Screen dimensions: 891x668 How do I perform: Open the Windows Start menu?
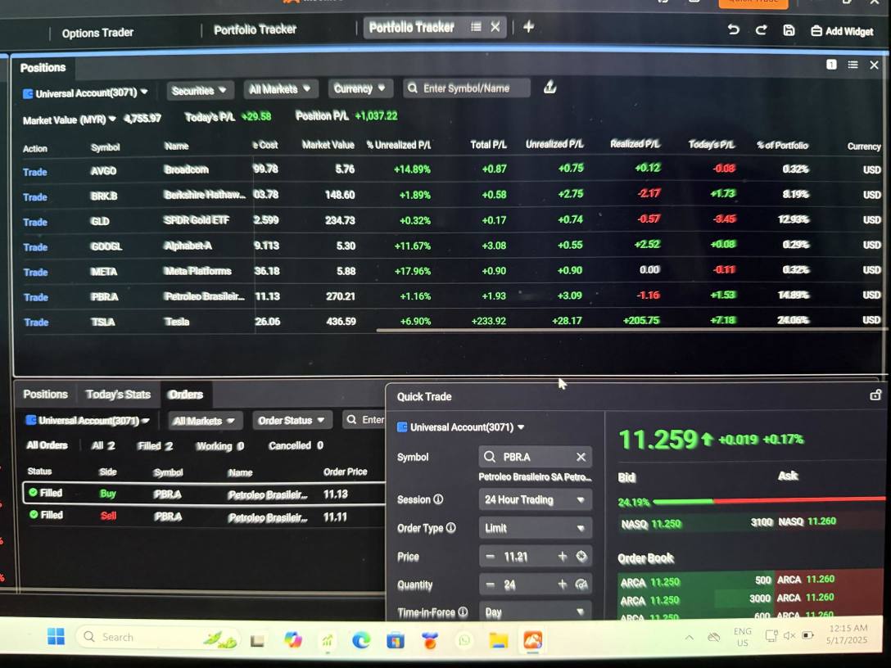(56, 637)
